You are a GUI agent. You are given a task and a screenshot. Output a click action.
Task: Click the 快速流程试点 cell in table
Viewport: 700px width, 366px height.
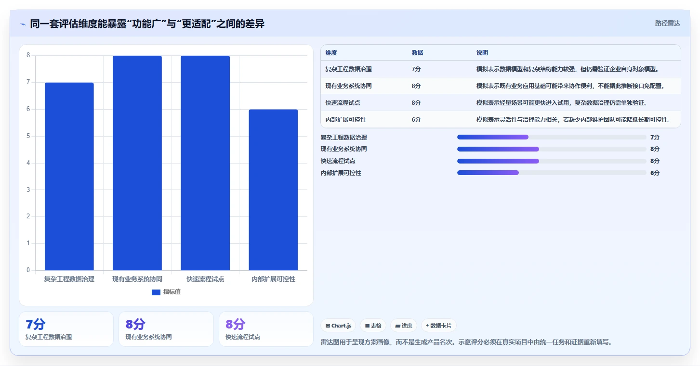tap(343, 103)
